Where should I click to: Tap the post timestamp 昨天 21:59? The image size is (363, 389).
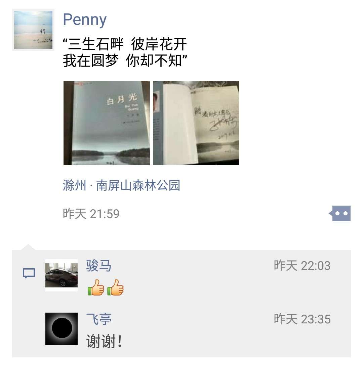coord(91,214)
